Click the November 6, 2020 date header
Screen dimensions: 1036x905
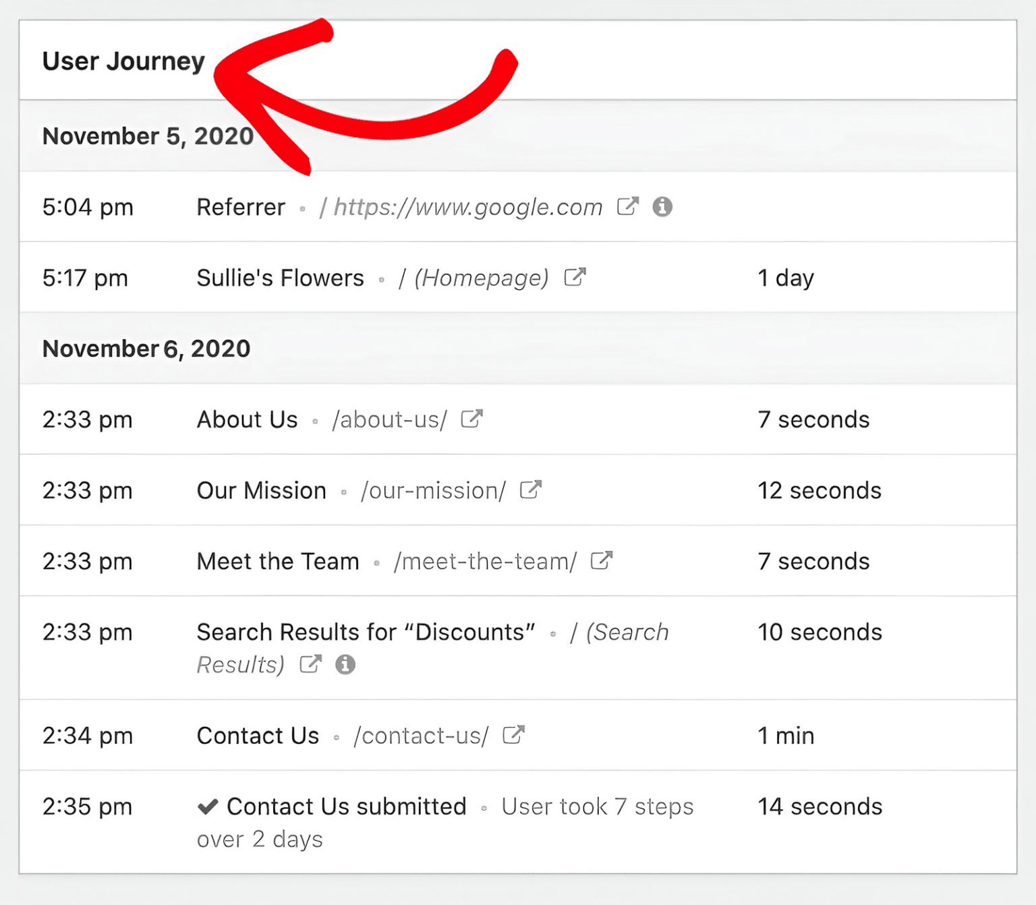(146, 349)
